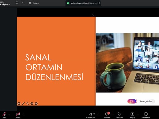The image size is (159, 119).
Task: Open the Katılımcılar participants panel
Action: [x=91, y=115]
